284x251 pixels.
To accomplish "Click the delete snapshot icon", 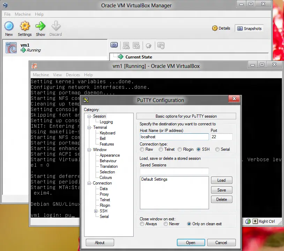I will click(x=136, y=46).
